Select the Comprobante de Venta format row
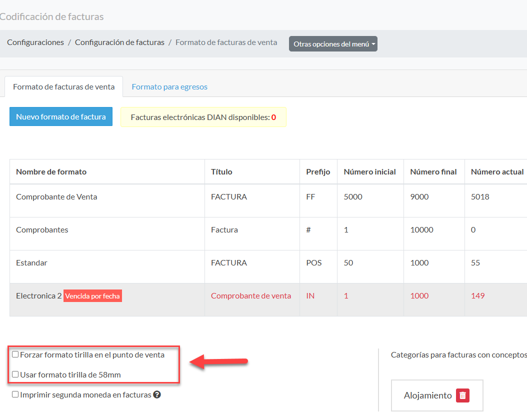 [56, 197]
